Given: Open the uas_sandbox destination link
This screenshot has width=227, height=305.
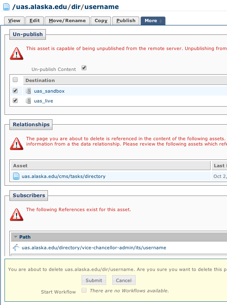Looking at the screenshot, I should pos(49,91).
